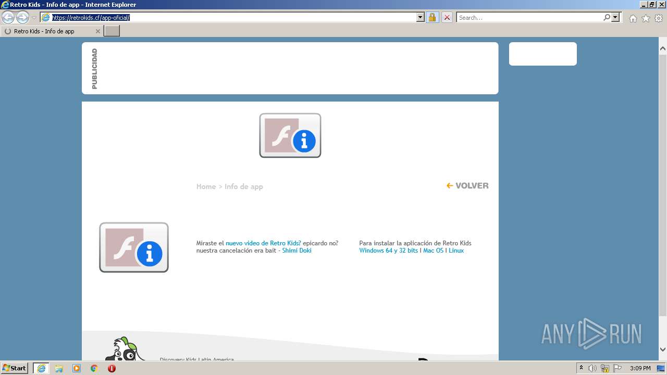667x375 pixels.
Task: Stop page loading with the X button
Action: (x=447, y=17)
